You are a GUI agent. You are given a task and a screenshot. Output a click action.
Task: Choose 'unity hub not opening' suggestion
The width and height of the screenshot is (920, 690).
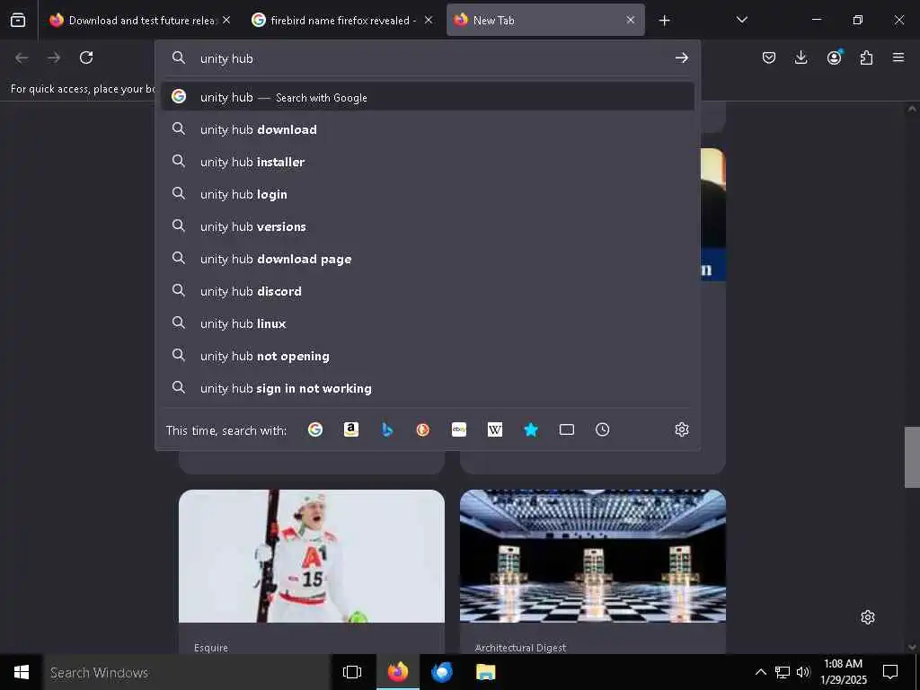pyautogui.click(x=427, y=356)
